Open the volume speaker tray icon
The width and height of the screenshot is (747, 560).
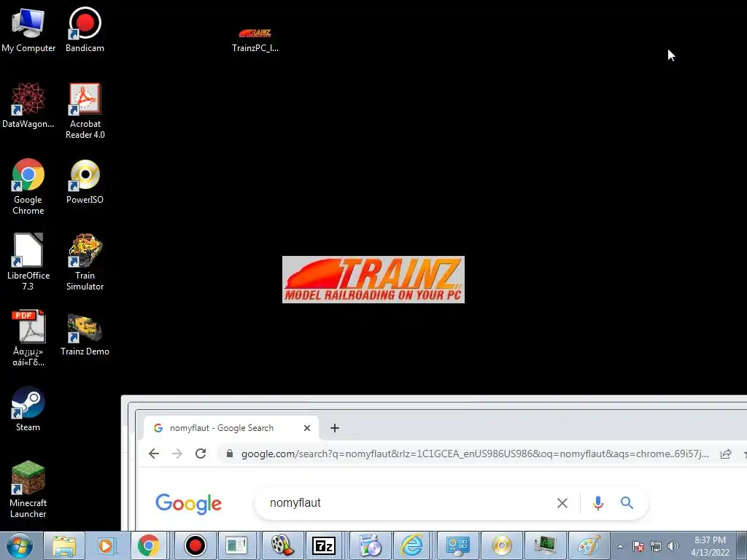coord(673,546)
